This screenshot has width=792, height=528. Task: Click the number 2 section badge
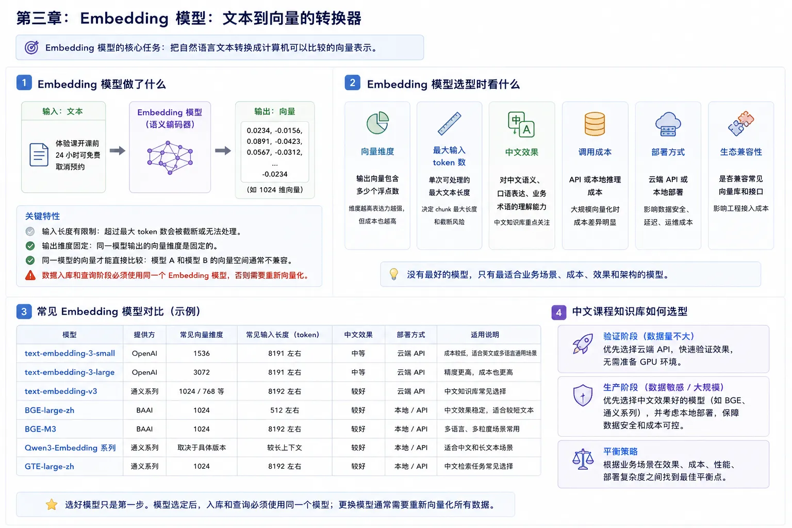tap(353, 83)
